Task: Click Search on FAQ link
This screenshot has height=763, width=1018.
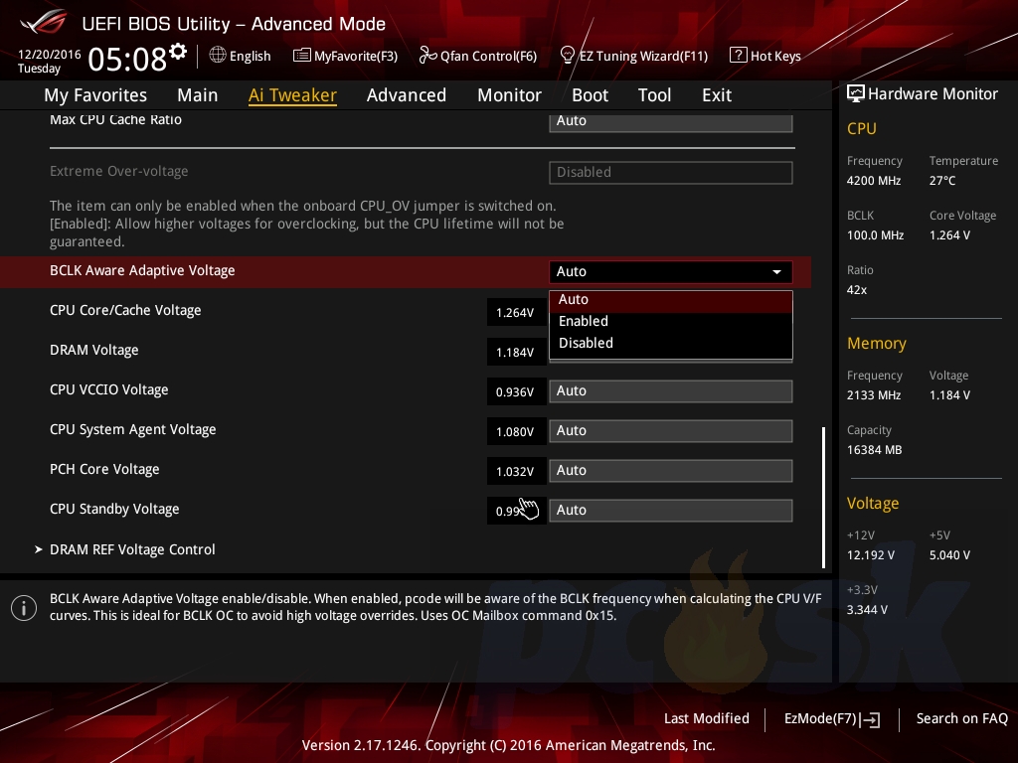Action: pos(961,719)
